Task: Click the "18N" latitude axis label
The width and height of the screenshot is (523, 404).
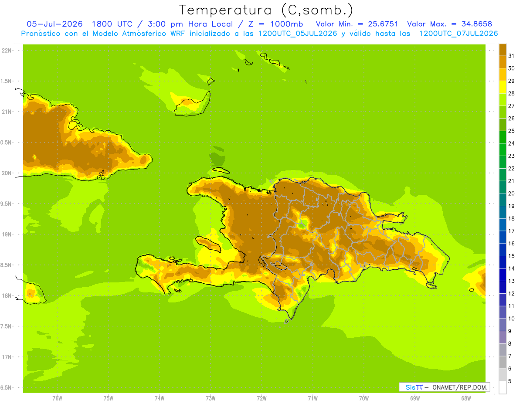Action: point(7,295)
